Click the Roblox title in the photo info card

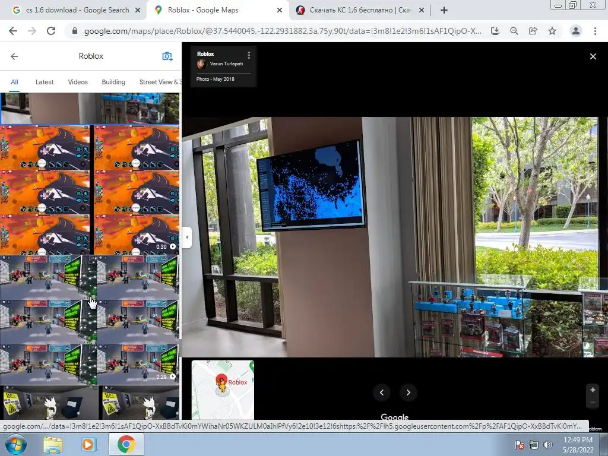(205, 54)
